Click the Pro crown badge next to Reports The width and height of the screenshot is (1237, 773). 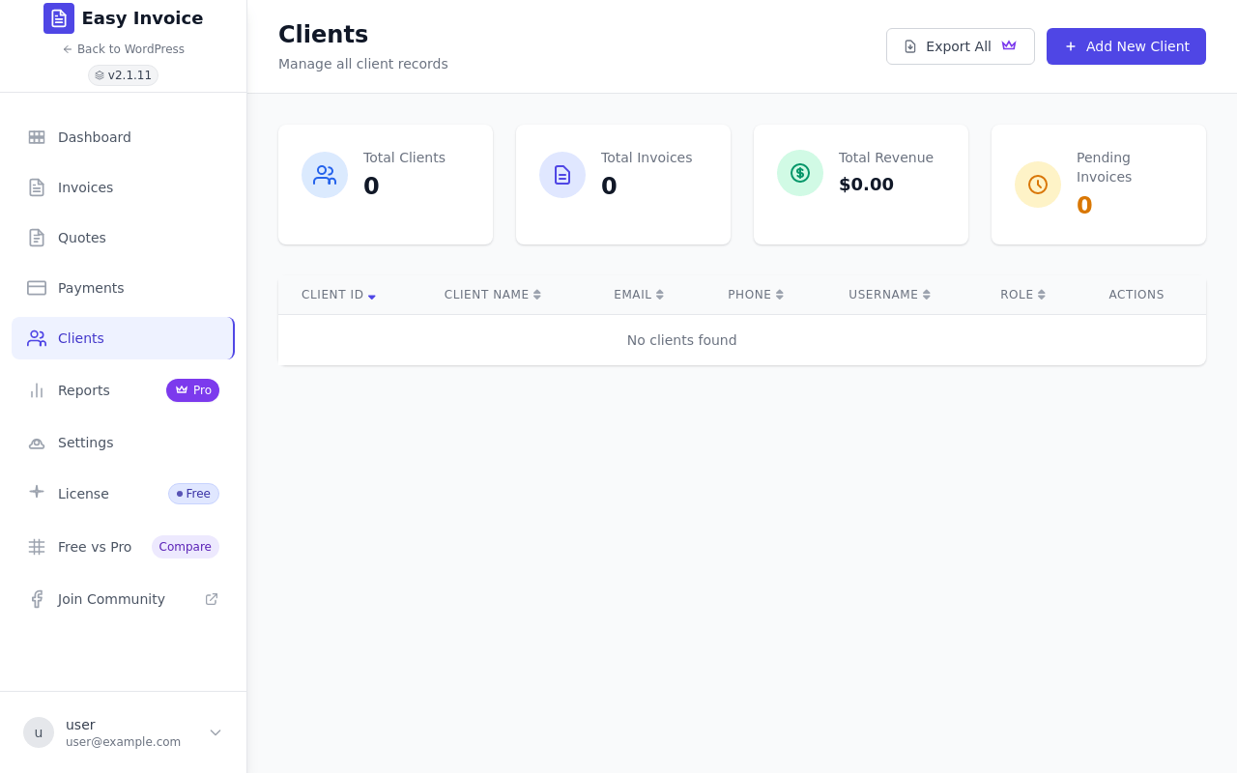tap(192, 390)
